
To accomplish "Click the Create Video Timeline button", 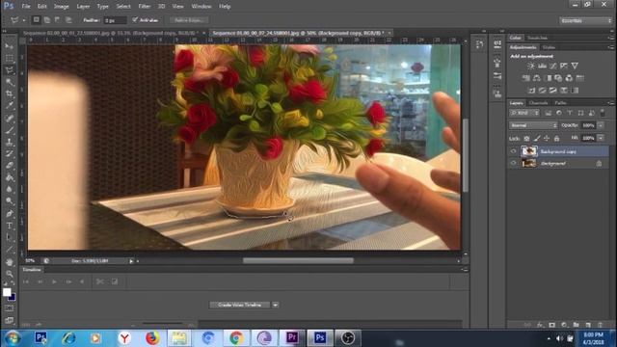I will coord(239,305).
